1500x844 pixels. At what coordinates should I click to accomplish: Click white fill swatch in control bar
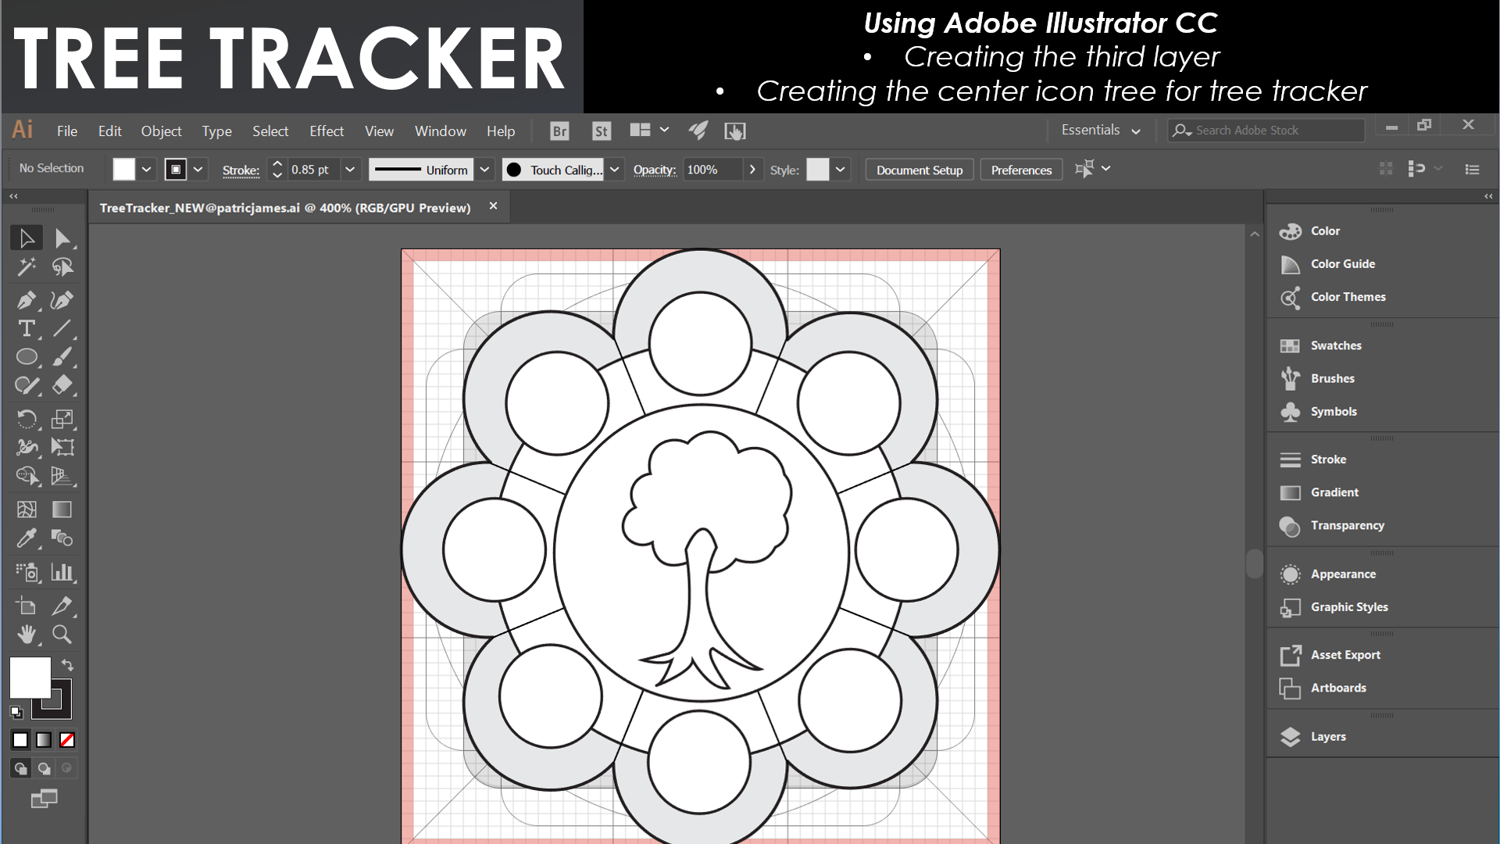pyautogui.click(x=124, y=170)
